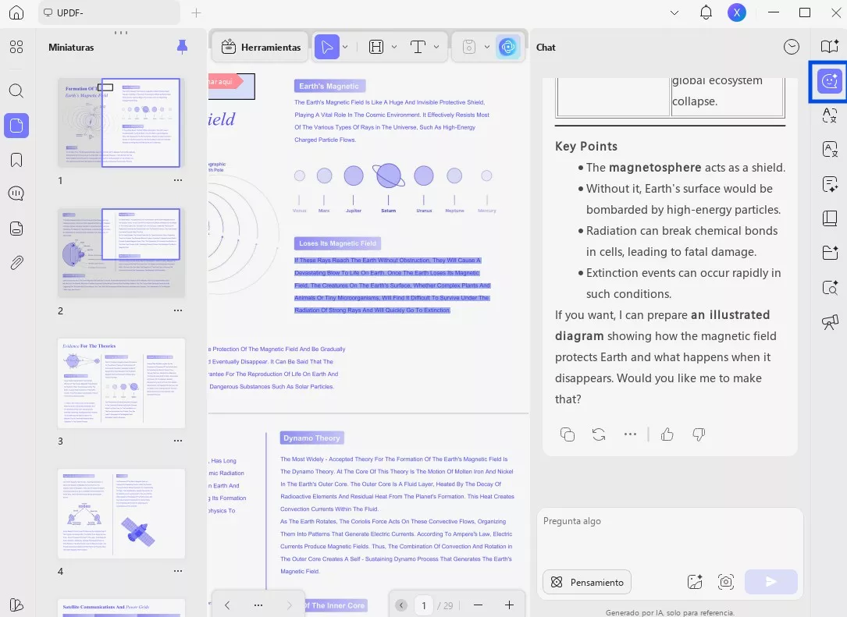847x617 pixels.
Task: Click the Loses Its Magnetic Field heading
Action: 337,243
